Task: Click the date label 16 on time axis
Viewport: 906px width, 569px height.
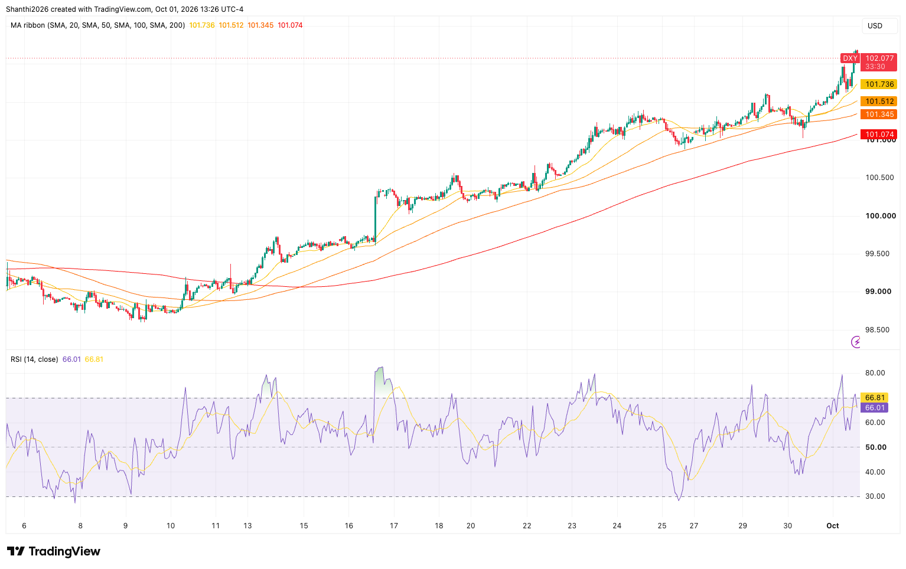Action: click(349, 525)
